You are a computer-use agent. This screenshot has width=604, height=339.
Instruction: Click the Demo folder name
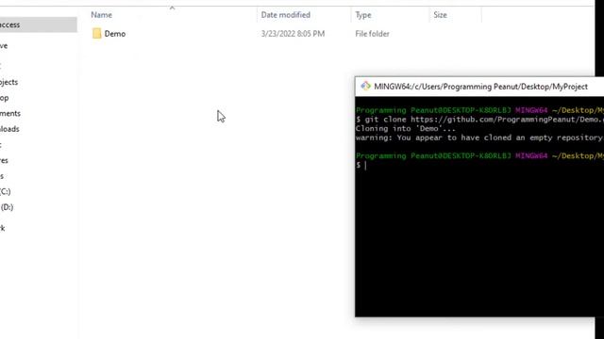pos(115,34)
